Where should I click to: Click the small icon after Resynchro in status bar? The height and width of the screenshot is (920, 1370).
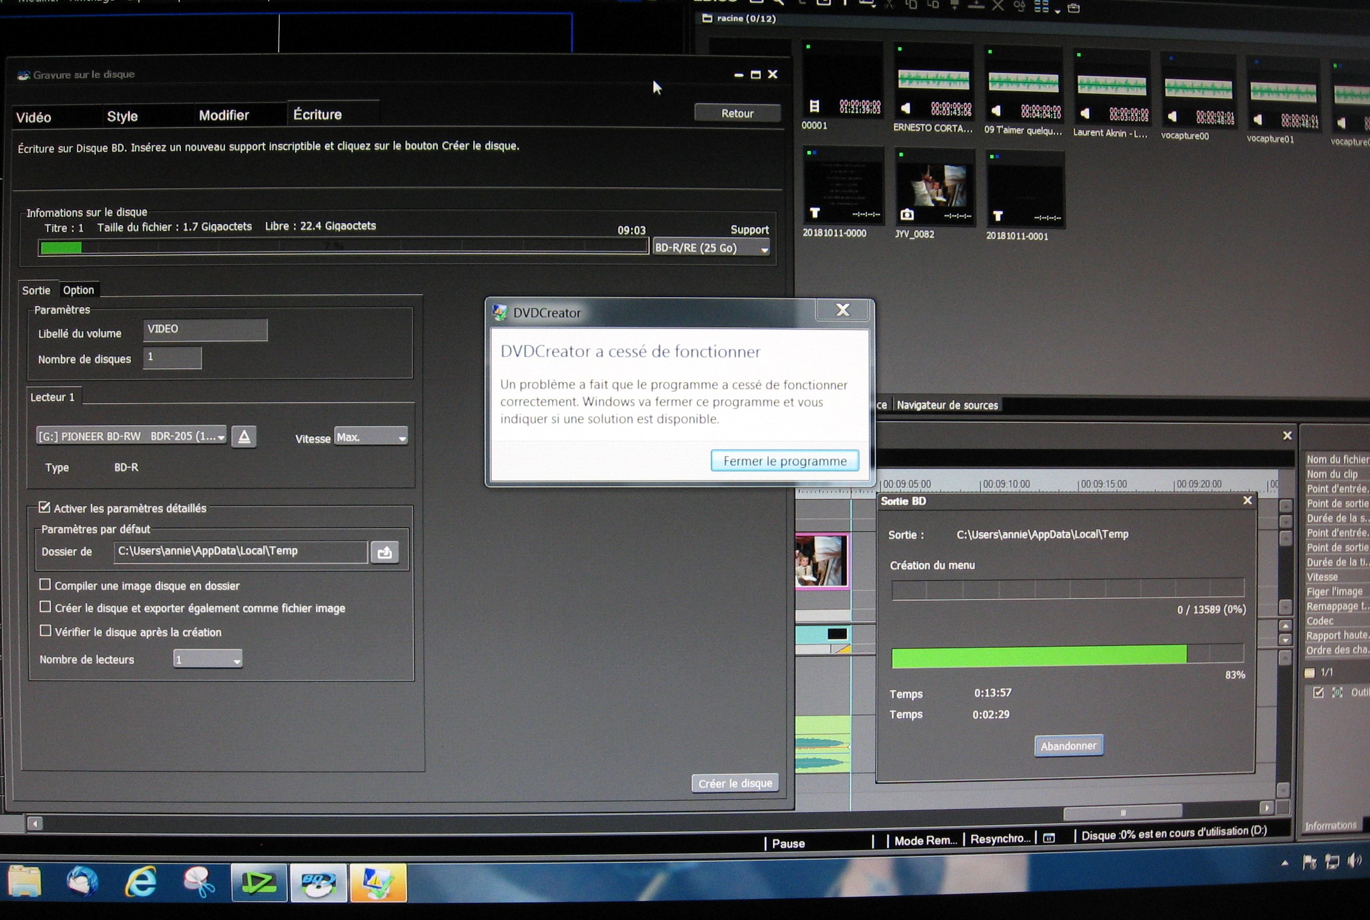tap(1049, 838)
